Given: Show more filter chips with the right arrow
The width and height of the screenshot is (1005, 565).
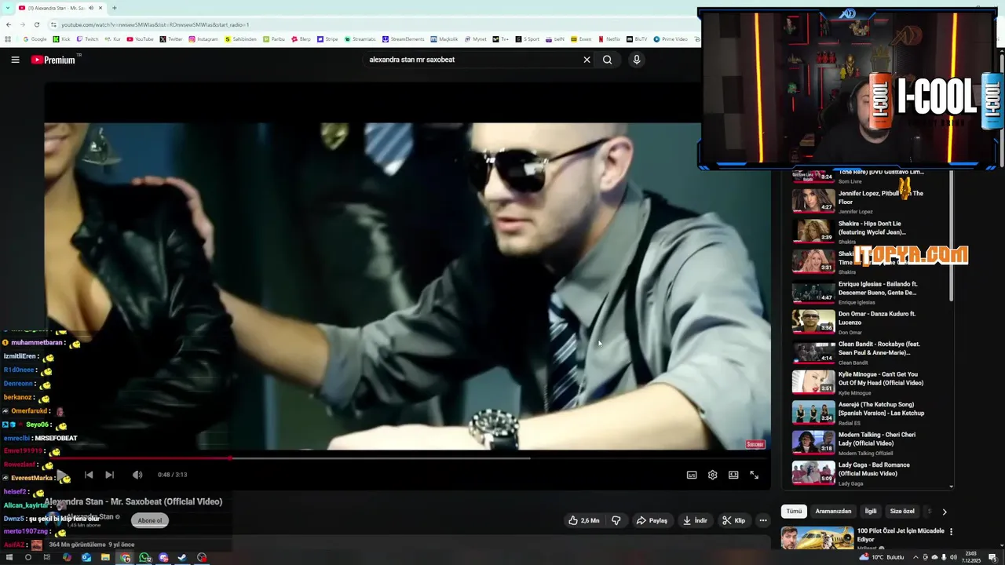Looking at the screenshot, I should click(x=945, y=512).
